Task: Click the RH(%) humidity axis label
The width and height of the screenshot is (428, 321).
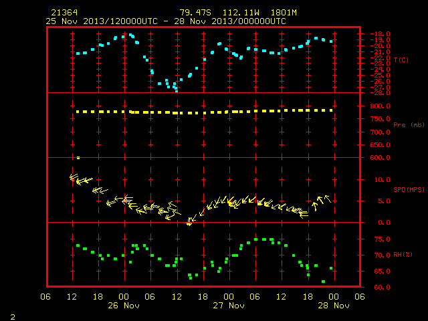Action: 403,255
